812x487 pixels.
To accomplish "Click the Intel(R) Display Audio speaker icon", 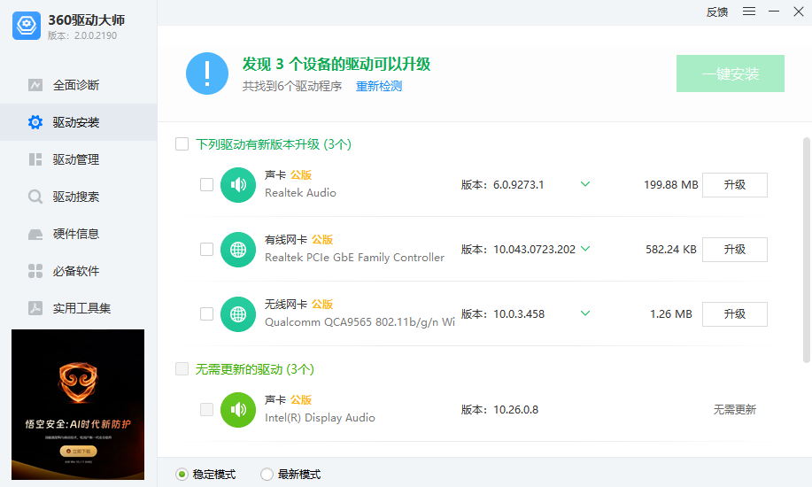I will [238, 410].
